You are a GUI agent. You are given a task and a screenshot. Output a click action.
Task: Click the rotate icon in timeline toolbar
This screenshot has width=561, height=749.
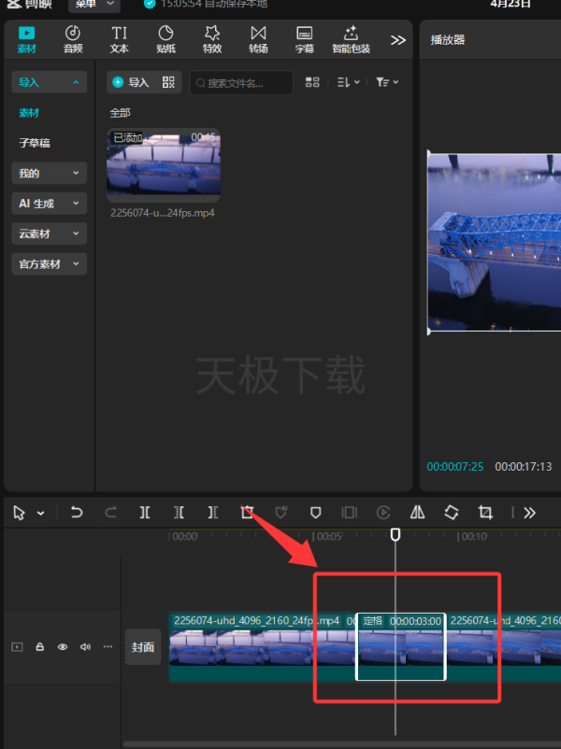point(452,513)
